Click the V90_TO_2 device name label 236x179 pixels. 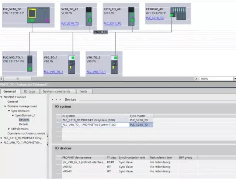[x=93, y=57]
